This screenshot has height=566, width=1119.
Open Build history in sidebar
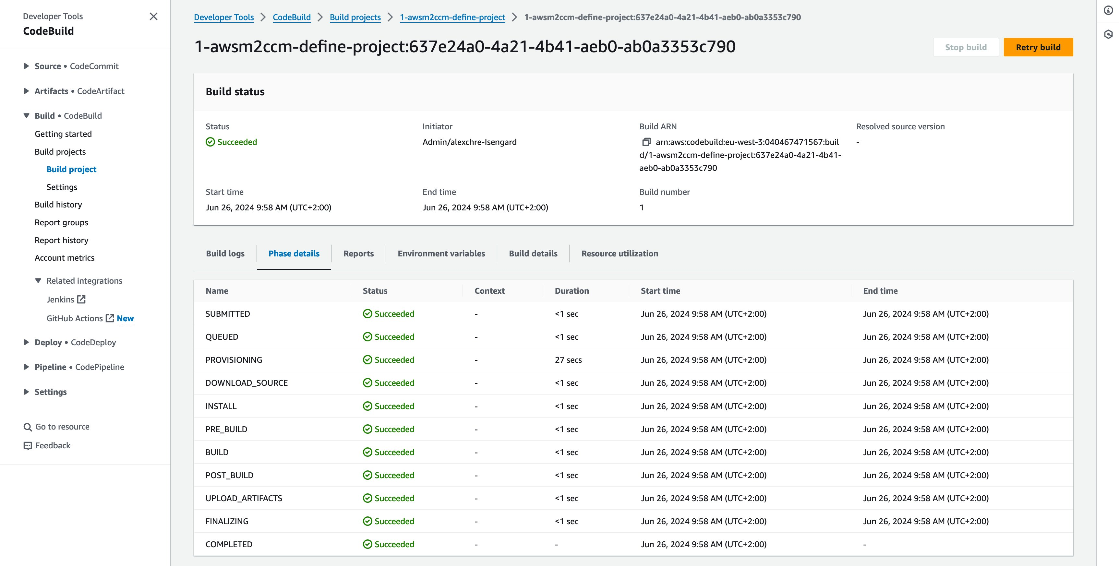pos(58,205)
